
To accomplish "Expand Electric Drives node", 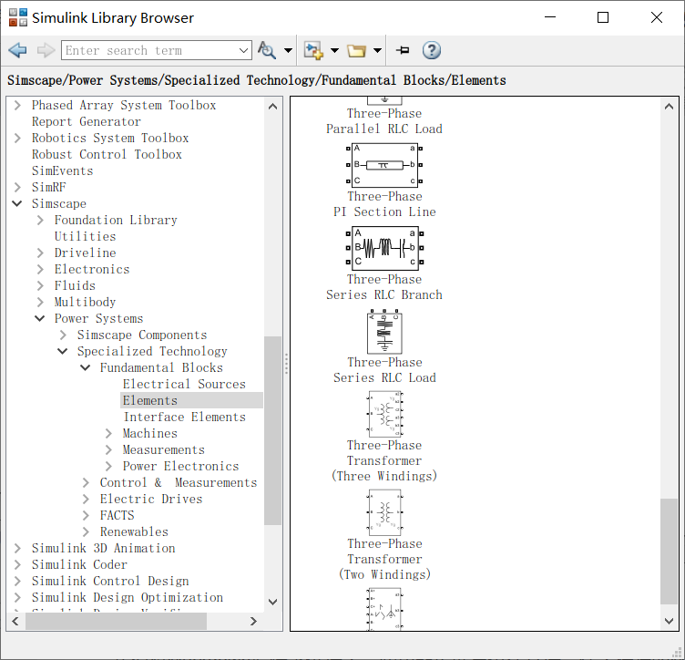I will [86, 499].
